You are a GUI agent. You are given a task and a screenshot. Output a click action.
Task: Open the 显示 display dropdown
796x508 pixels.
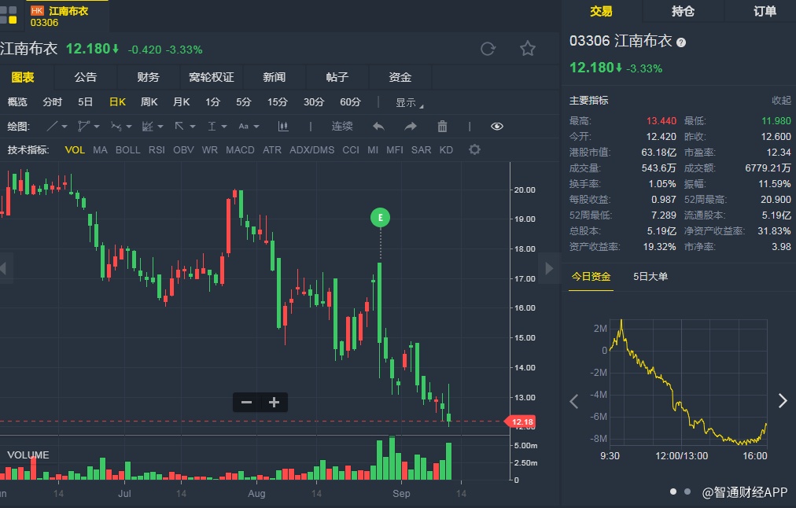tap(408, 102)
